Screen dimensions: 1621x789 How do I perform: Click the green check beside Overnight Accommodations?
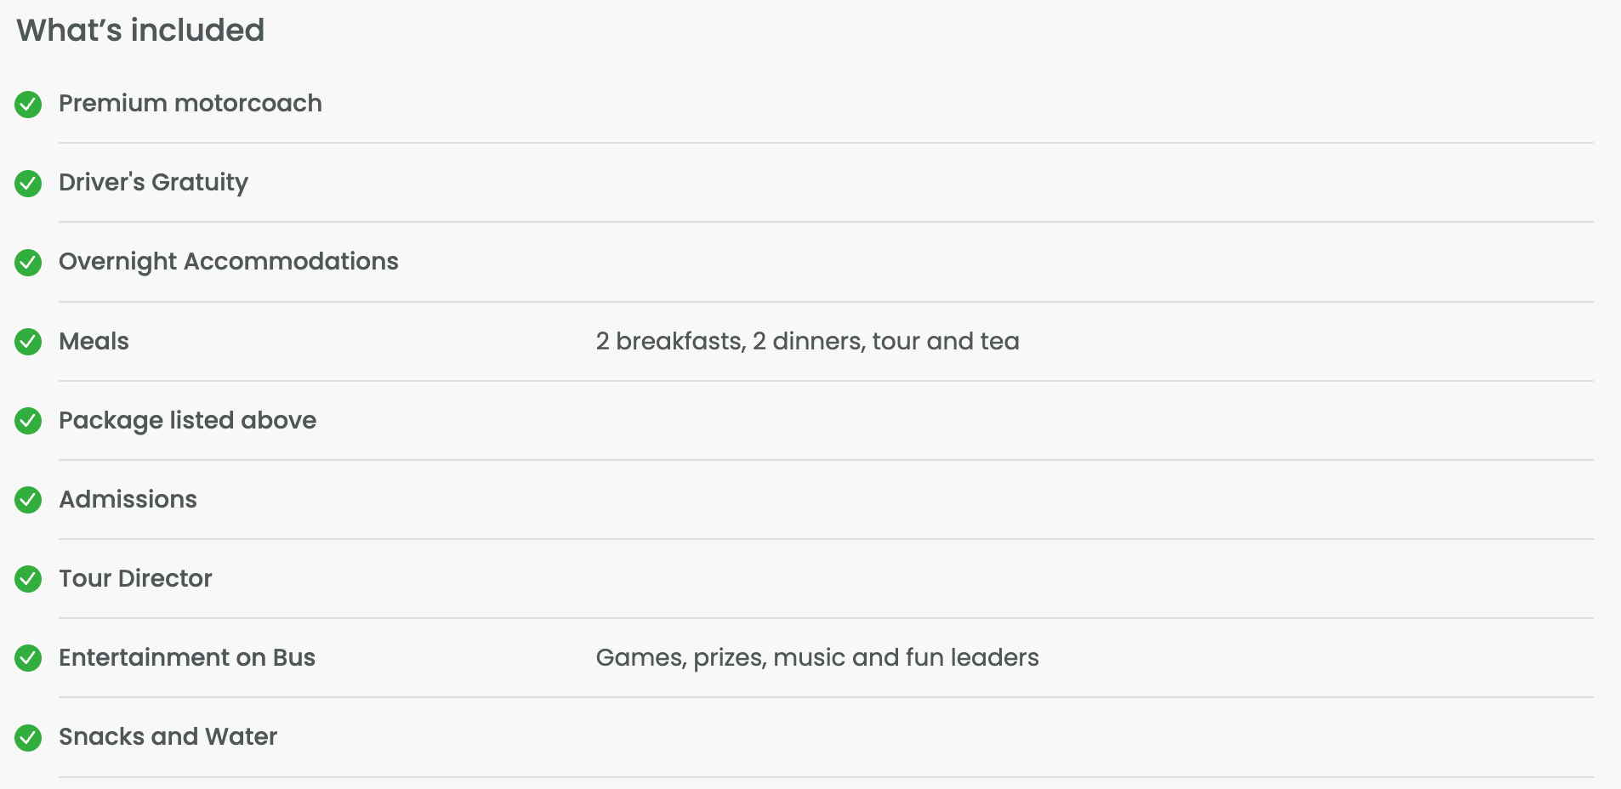[x=28, y=263]
